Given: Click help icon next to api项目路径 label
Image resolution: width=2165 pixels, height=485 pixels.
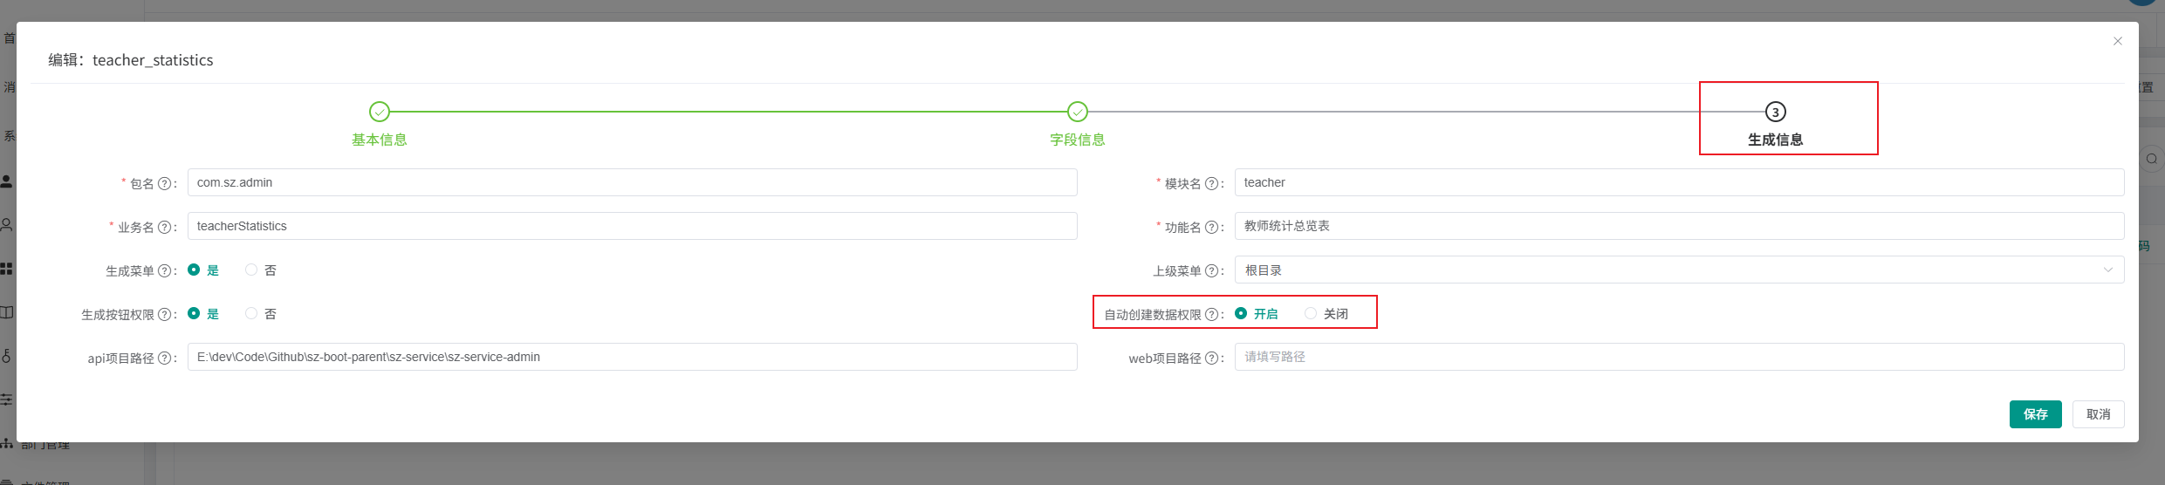Looking at the screenshot, I should tap(164, 359).
